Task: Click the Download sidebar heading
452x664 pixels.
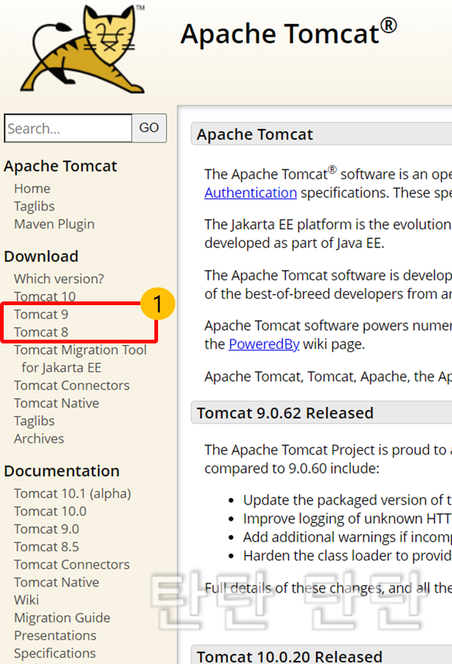Action: pos(41,256)
